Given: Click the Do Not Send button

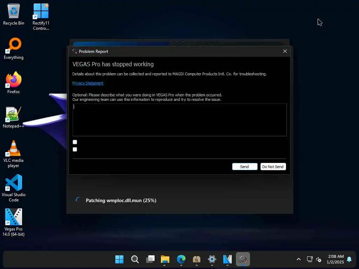Looking at the screenshot, I should 273,166.
